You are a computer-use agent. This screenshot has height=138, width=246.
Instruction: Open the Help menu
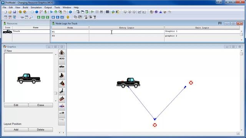pyautogui.click(x=76, y=7)
